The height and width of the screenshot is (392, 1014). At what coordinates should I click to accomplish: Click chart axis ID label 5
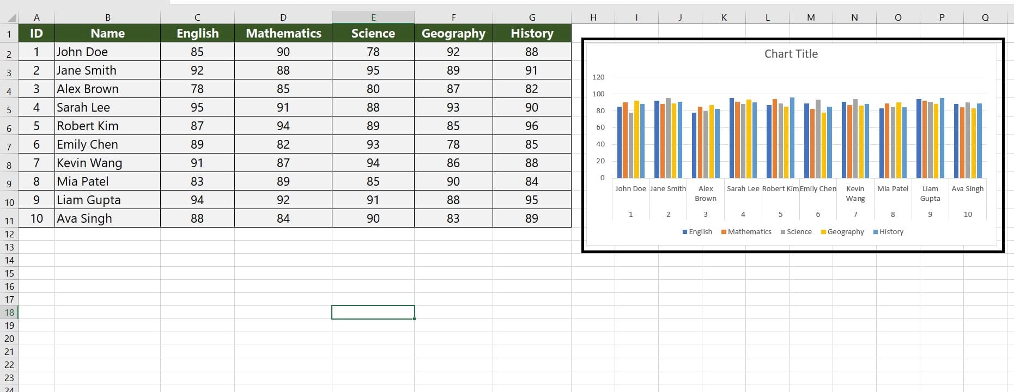[x=780, y=215]
